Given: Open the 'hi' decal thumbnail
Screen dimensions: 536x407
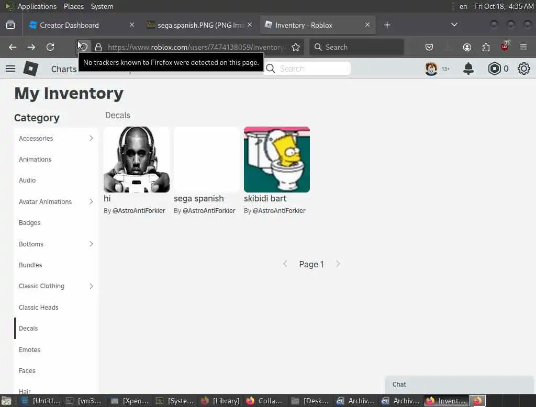Looking at the screenshot, I should pyautogui.click(x=137, y=160).
